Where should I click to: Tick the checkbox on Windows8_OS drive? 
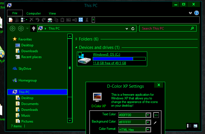(80, 54)
